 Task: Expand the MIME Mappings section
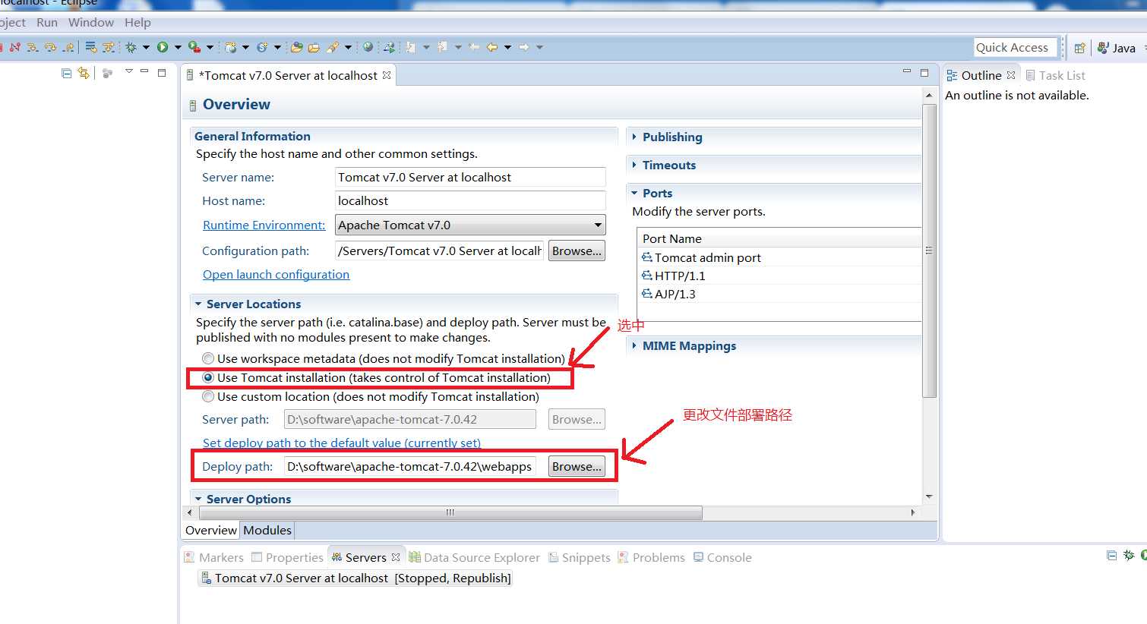[634, 345]
